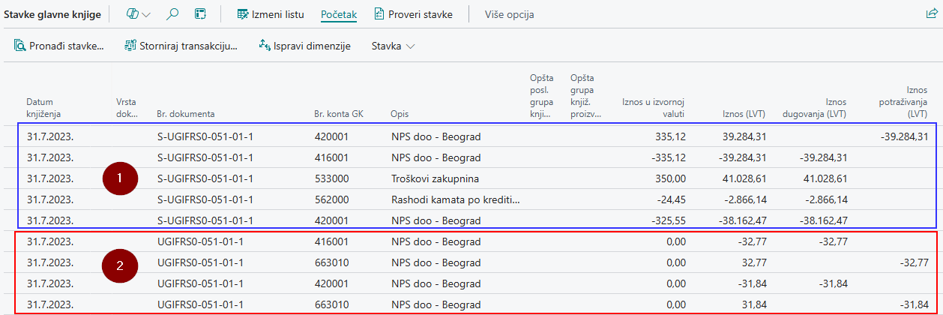The width and height of the screenshot is (943, 315).
Task: Sort by the Datum knjiženja column header
Action: click(x=43, y=108)
